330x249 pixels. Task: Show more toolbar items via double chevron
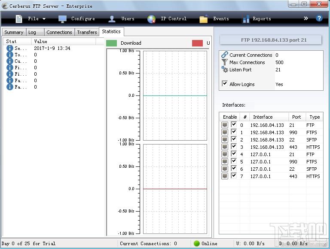pos(306,18)
